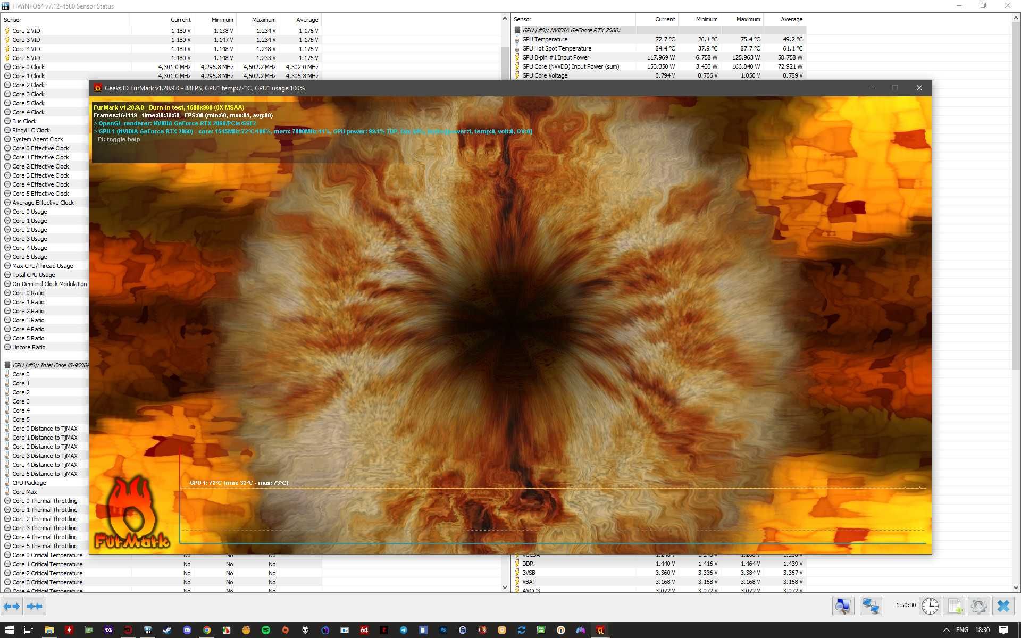Click the 18:30 taskbar clock
This screenshot has width=1021, height=638.
point(982,630)
